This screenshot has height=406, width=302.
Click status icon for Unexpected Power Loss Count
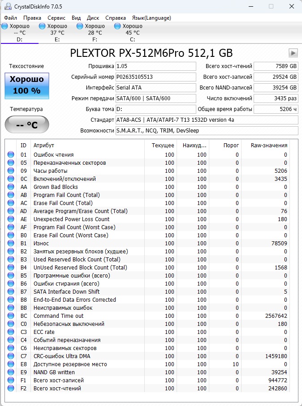(11, 219)
